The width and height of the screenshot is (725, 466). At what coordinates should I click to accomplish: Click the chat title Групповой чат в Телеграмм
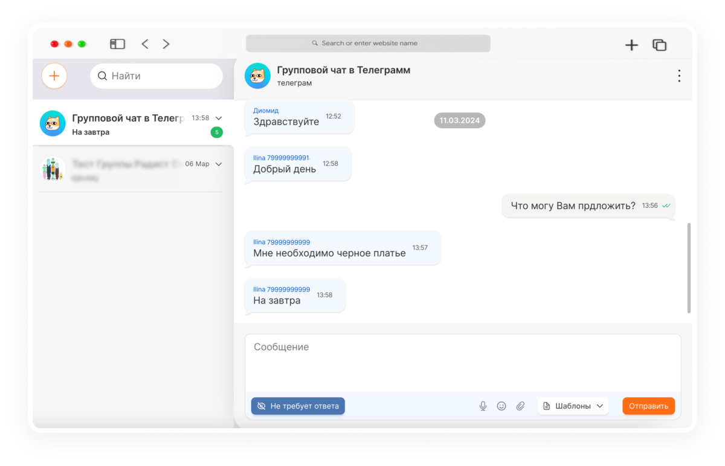click(344, 70)
